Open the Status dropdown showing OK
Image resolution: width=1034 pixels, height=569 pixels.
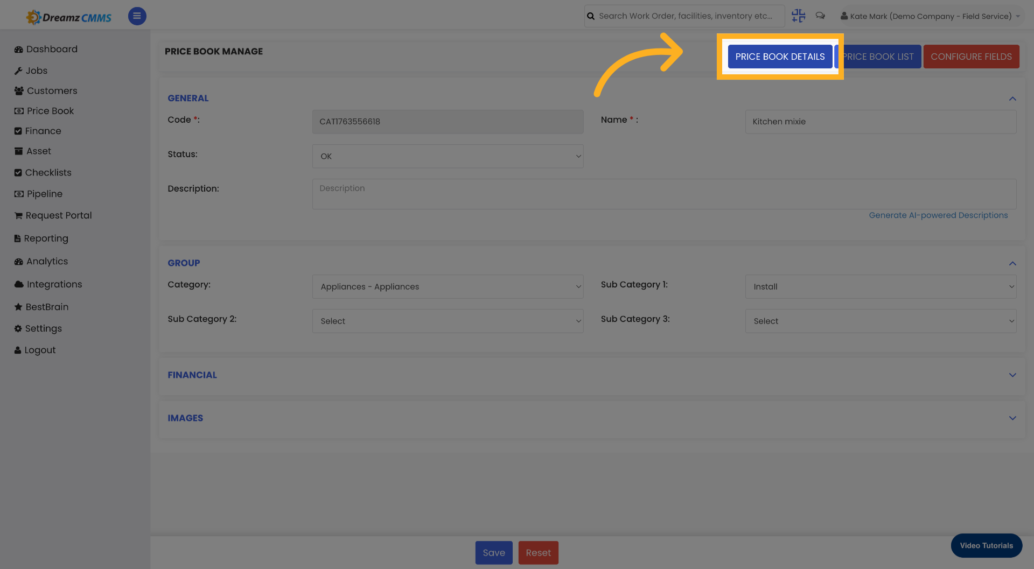click(448, 156)
